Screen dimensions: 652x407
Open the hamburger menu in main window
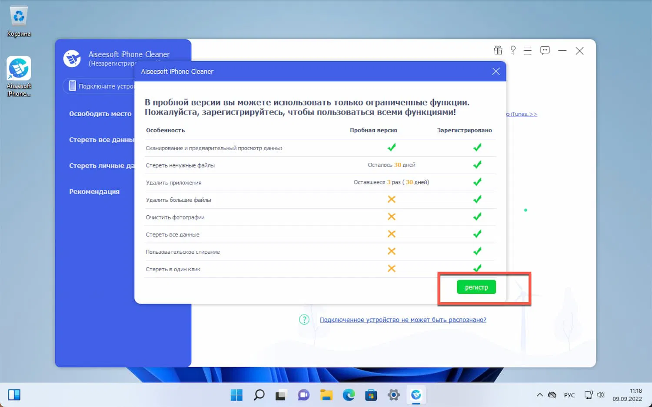tap(528, 51)
